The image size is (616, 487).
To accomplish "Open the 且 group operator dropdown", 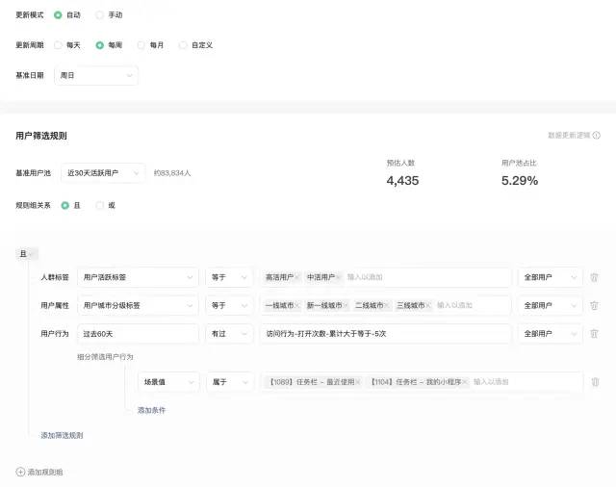I will click(x=27, y=254).
